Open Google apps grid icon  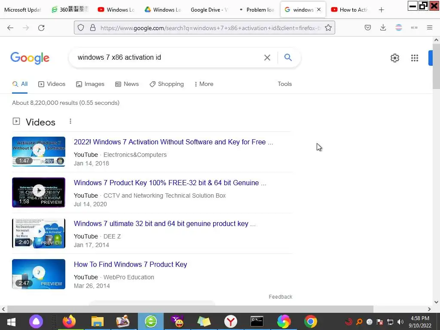415,58
